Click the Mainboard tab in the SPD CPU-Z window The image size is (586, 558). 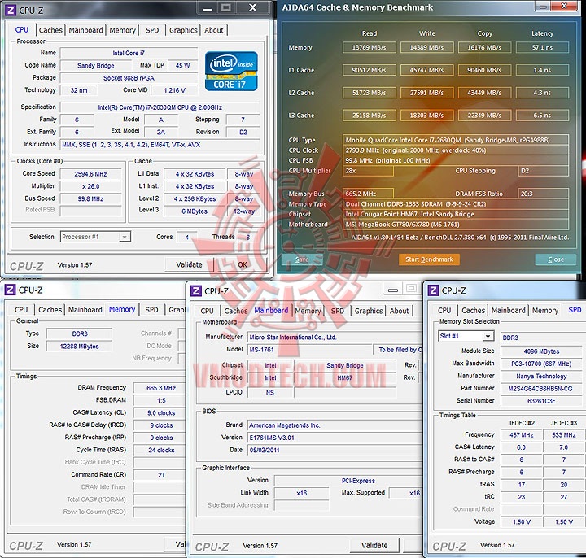[508, 310]
